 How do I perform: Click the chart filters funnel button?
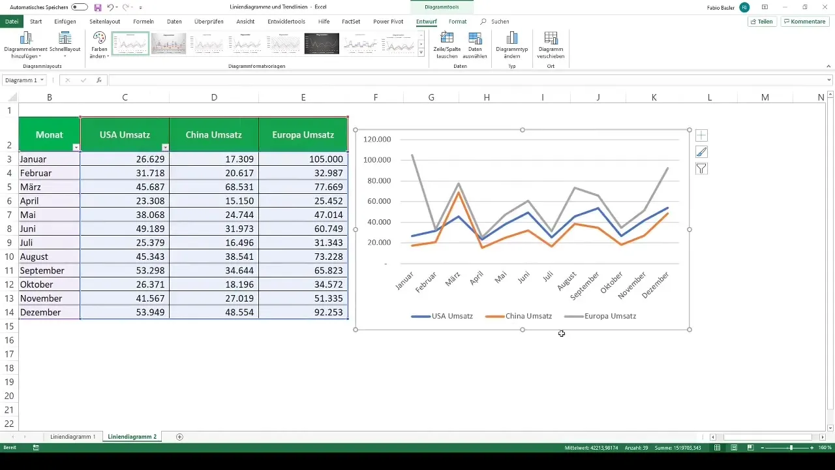701,168
